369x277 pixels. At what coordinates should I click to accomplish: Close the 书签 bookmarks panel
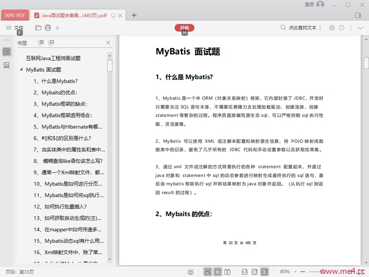tap(108, 43)
